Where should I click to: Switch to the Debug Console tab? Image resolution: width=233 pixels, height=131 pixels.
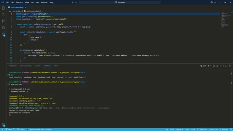click(26, 66)
